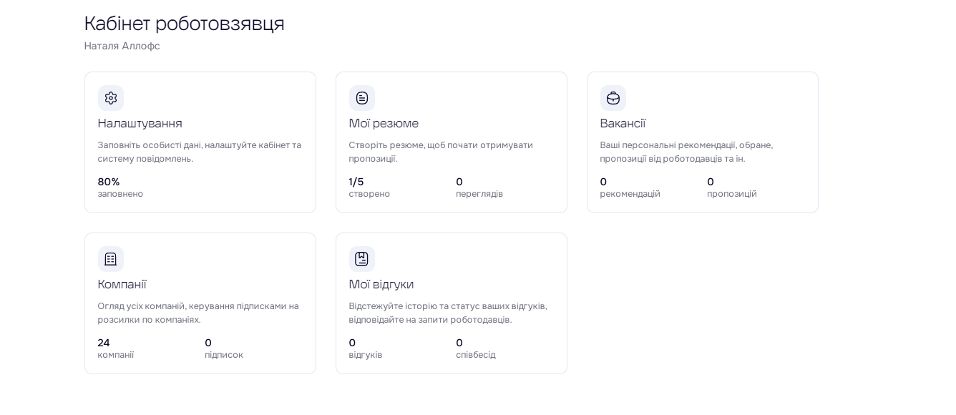The width and height of the screenshot is (956, 415).
Task: Open the 0 рекомендацій vacancies stat
Action: (630, 187)
